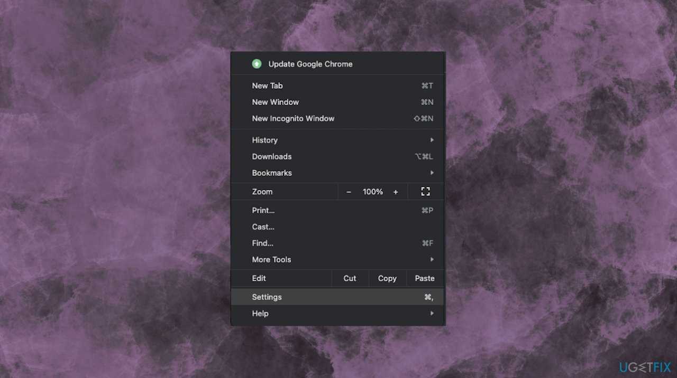The height and width of the screenshot is (378, 677).
Task: Expand the History submenu
Action: [x=337, y=140]
